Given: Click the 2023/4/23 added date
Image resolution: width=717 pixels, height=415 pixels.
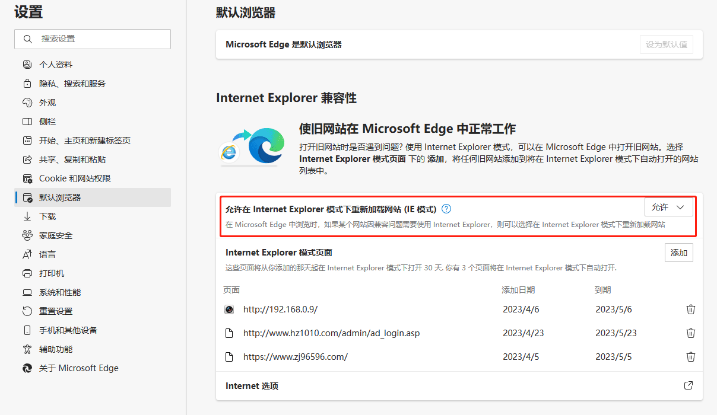Looking at the screenshot, I should [523, 333].
